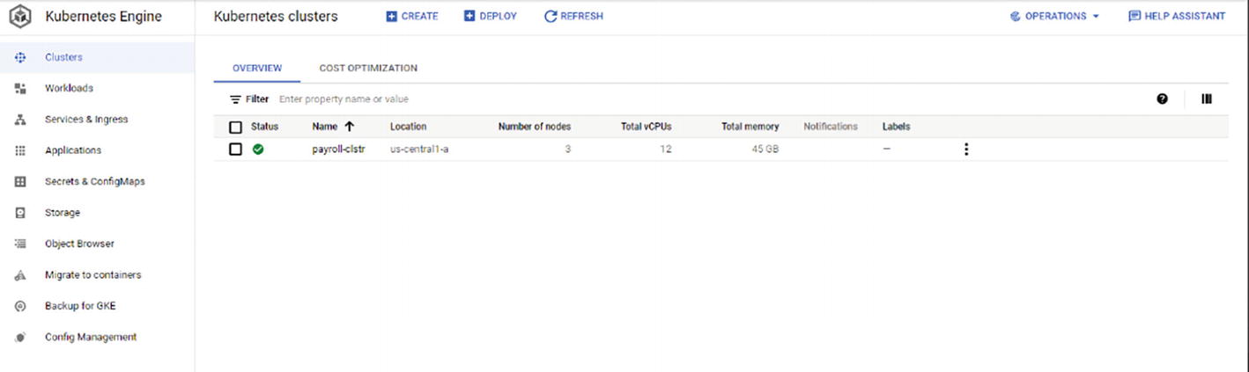Screen dimensions: 1249x372
Task: Click the Kubernetes Engine product title
Action: tap(103, 17)
